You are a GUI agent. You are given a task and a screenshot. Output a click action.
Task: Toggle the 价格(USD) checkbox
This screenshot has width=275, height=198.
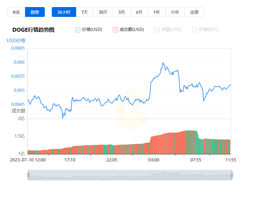tap(78, 30)
